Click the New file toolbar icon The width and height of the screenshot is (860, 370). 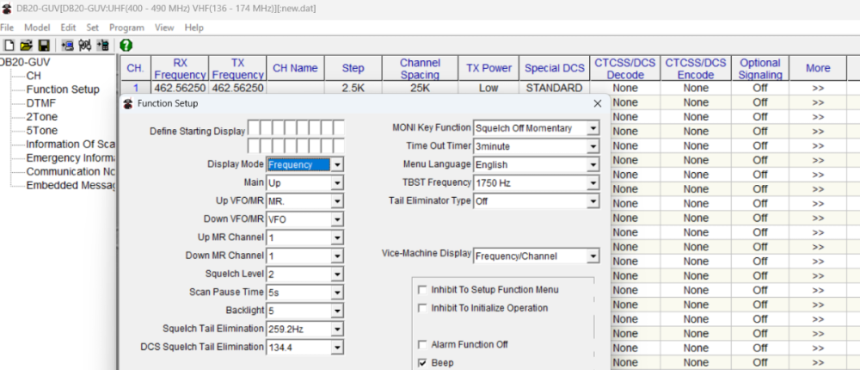click(9, 45)
